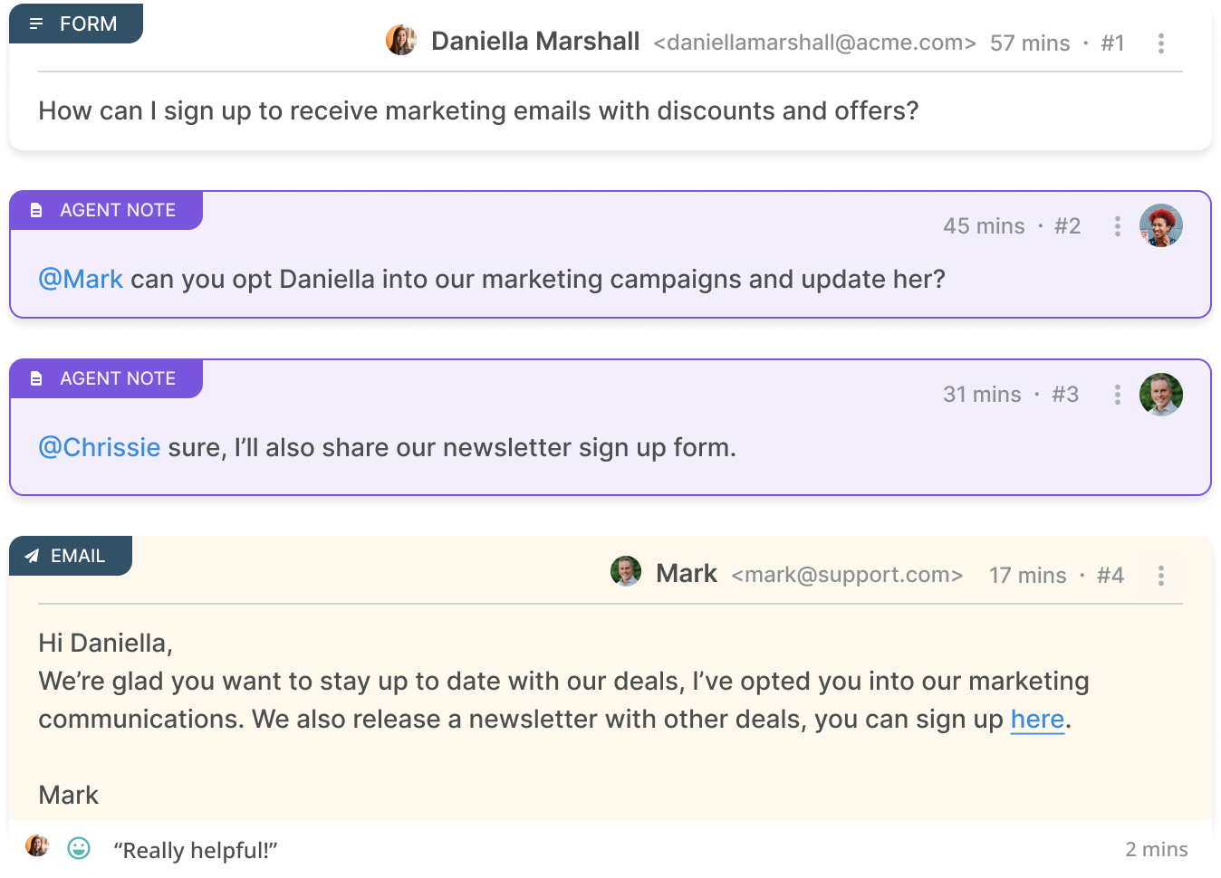
Task: Click the "Really helpful!" feedback comment
Action: point(196,851)
